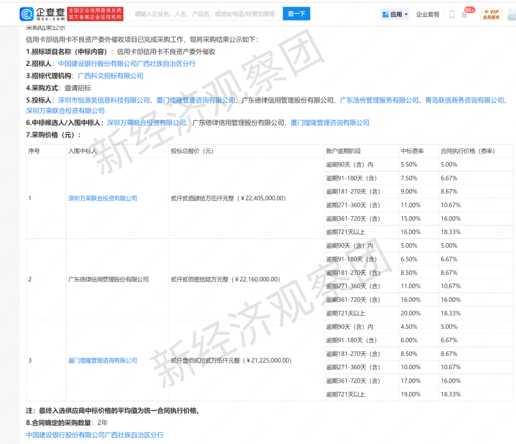This screenshot has width=516, height=444.
Task: Click the 查一下 search button
Action: (296, 14)
